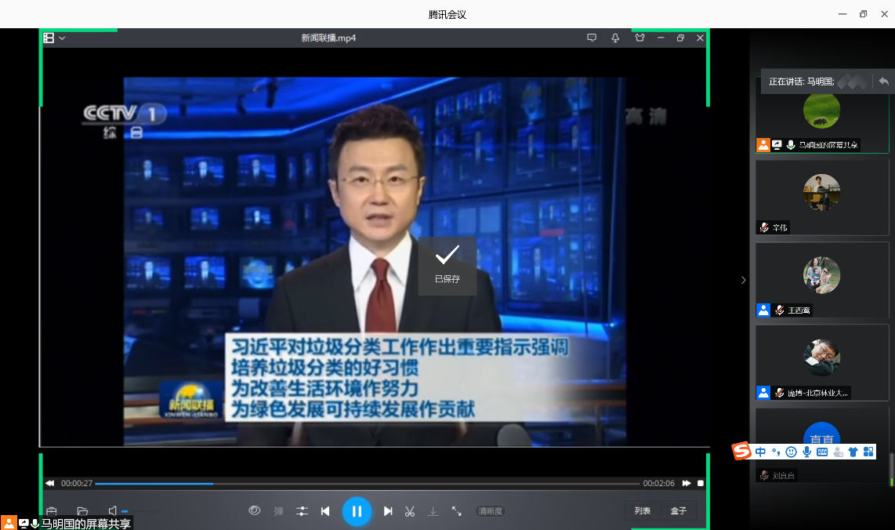Open the 清晰度 quality selector
This screenshot has height=530, width=895.
click(491, 511)
